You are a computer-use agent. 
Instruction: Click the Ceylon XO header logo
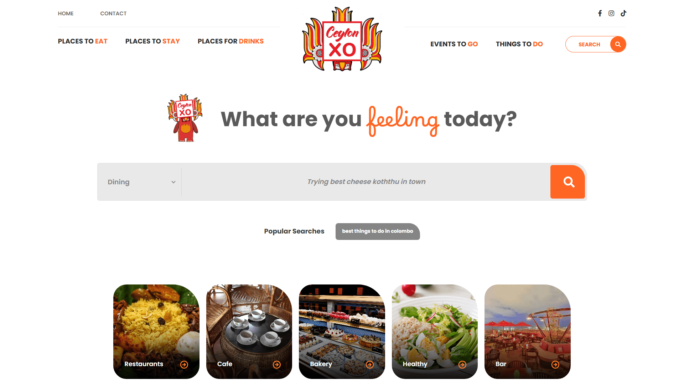click(342, 38)
